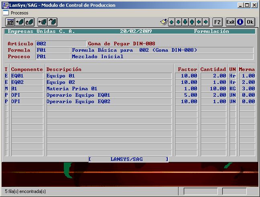The image size is (260, 197).
Task: Click the copy-up arrow pages icon
Action: click(53, 22)
